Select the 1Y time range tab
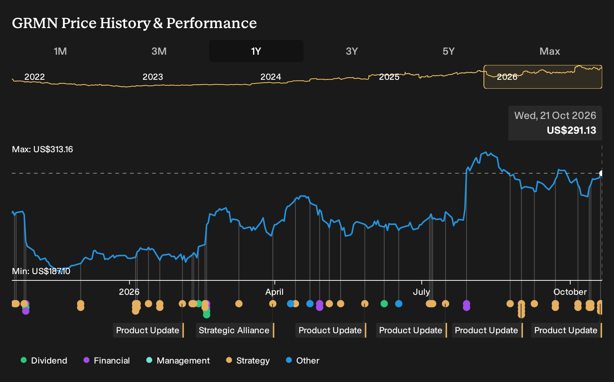This screenshot has height=382, width=614. tap(256, 51)
